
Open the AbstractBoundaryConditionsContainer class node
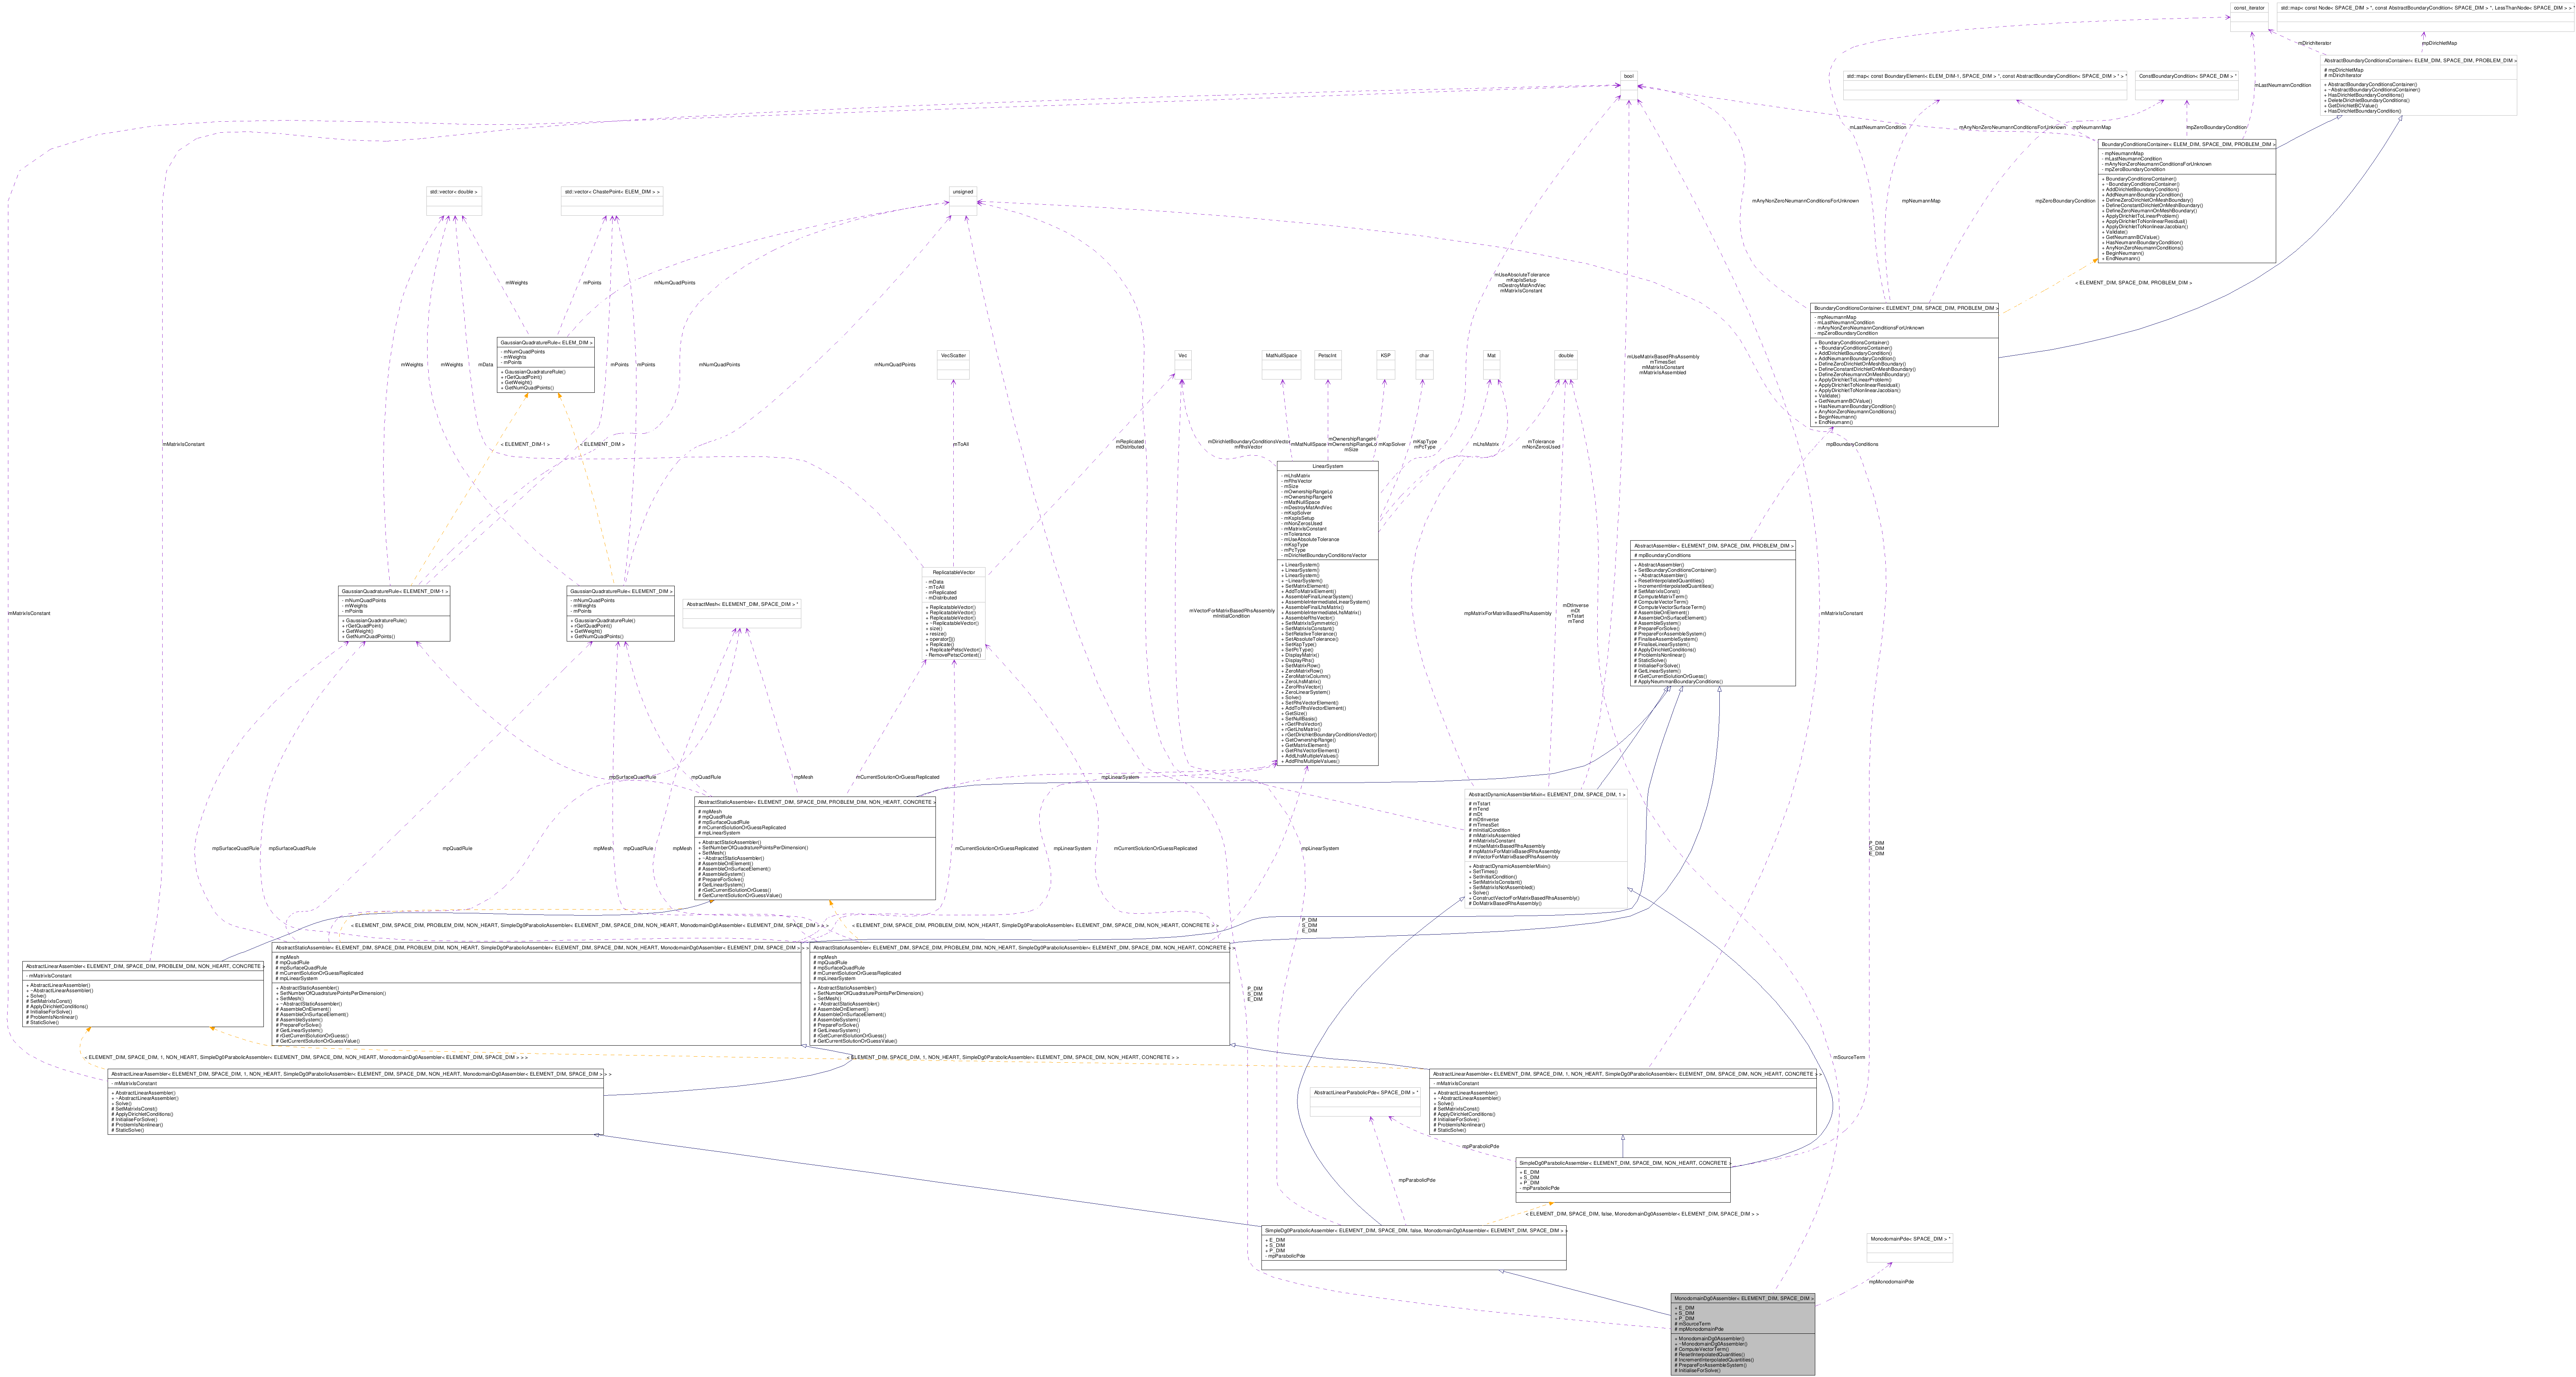(2418, 84)
